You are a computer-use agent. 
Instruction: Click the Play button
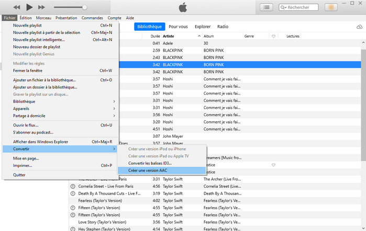click(29, 7)
